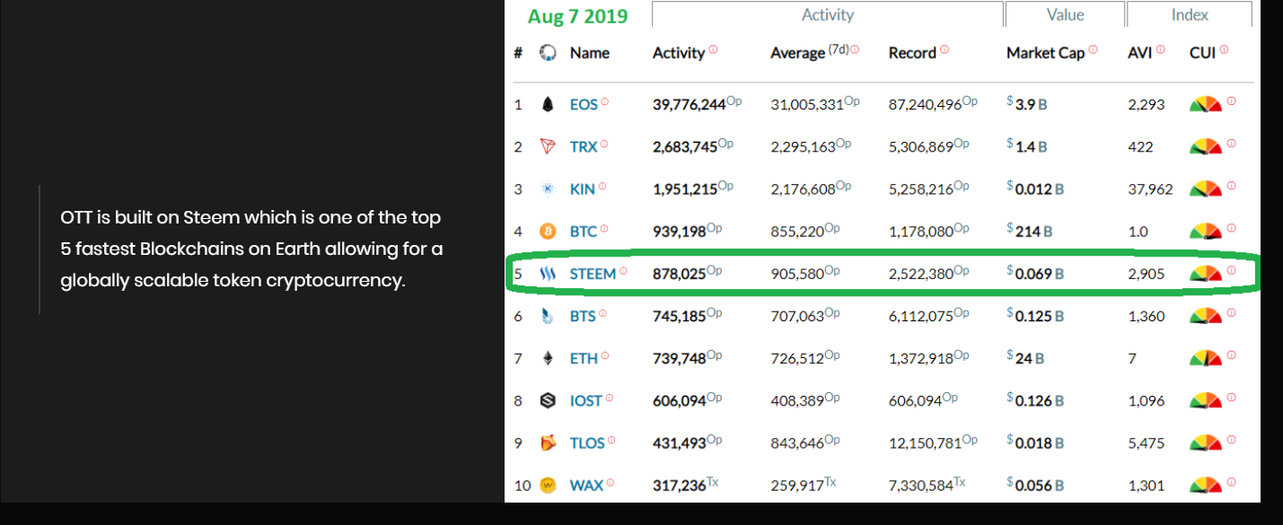The image size is (1283, 525).
Task: Click the CUI gauge icon for BTC
Action: [1206, 232]
